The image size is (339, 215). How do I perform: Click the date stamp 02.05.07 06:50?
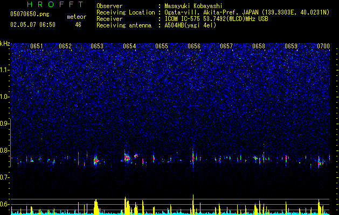pyautogui.click(x=33, y=25)
